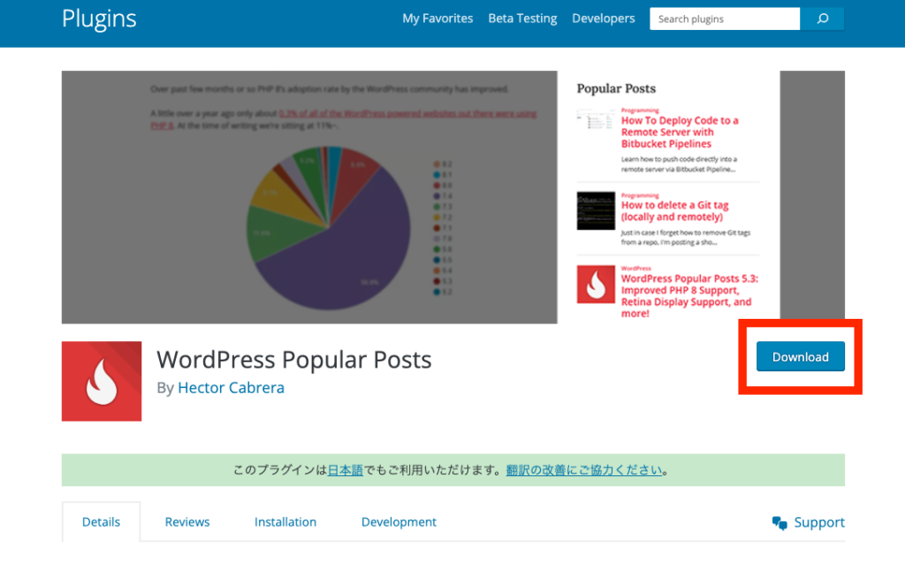Type in the Search plugins field
Image resolution: width=905 pixels, height=577 pixels.
pos(725,19)
